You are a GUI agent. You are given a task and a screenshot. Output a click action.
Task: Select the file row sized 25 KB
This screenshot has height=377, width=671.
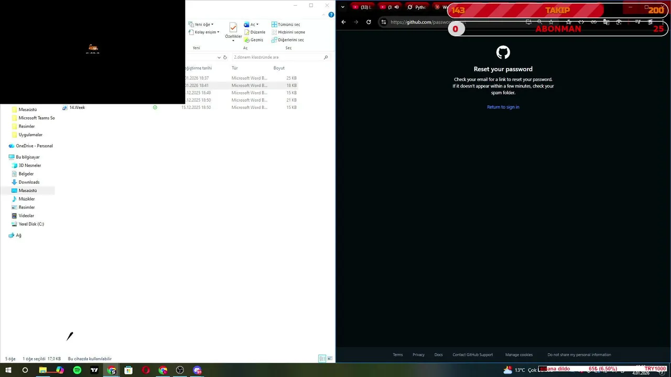pos(241,78)
